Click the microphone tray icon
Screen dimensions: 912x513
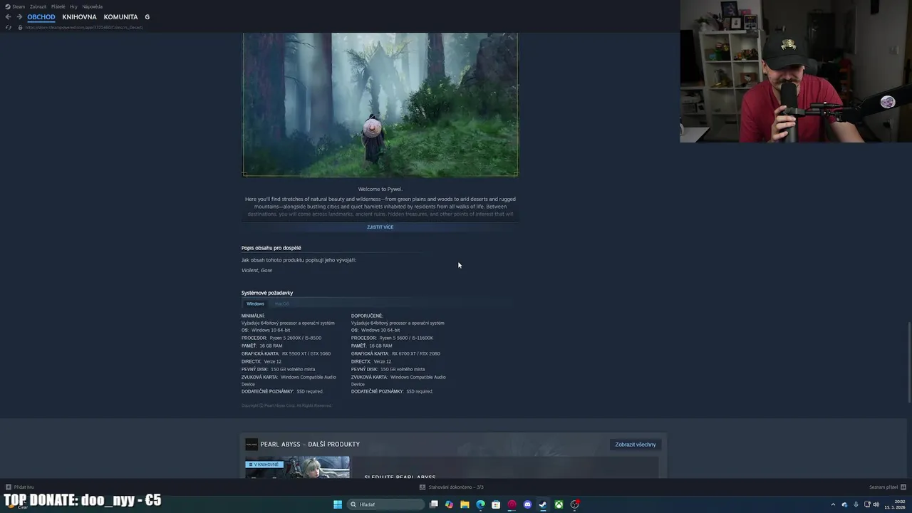[856, 504]
